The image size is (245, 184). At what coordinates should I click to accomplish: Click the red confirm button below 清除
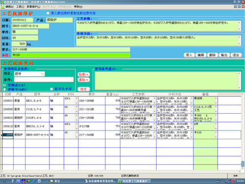(x=84, y=89)
